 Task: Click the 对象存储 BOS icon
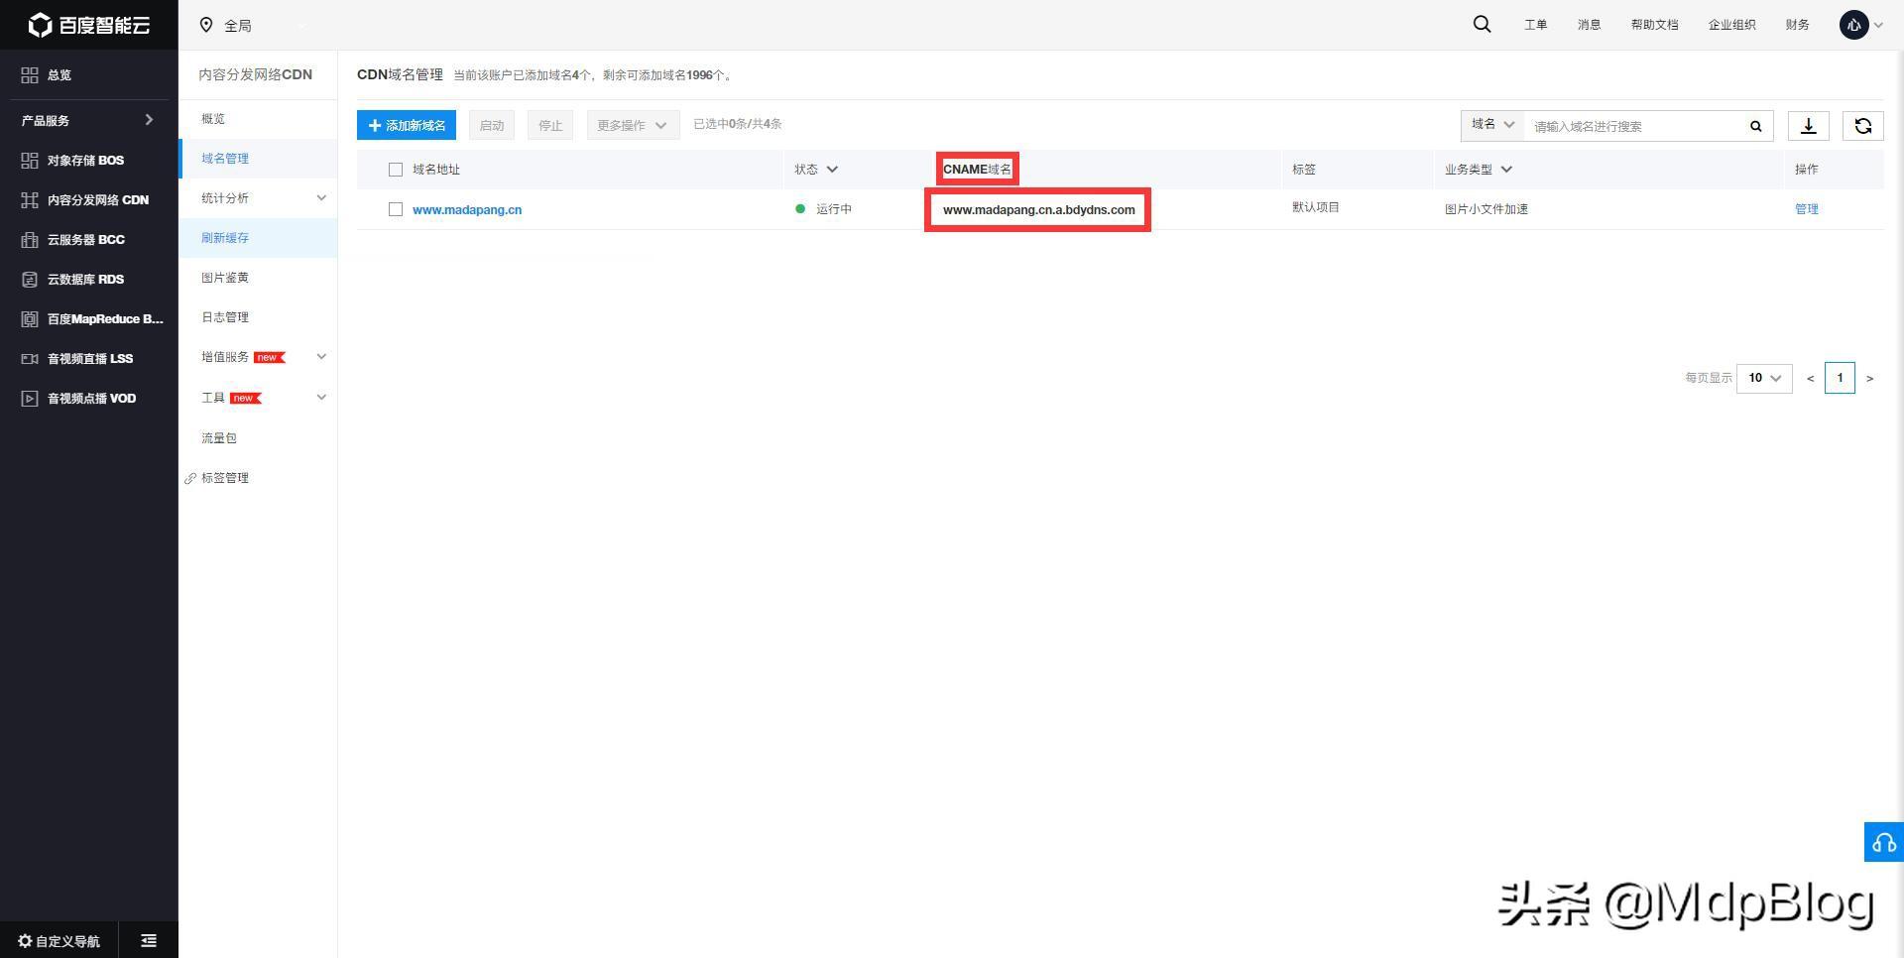(x=30, y=161)
